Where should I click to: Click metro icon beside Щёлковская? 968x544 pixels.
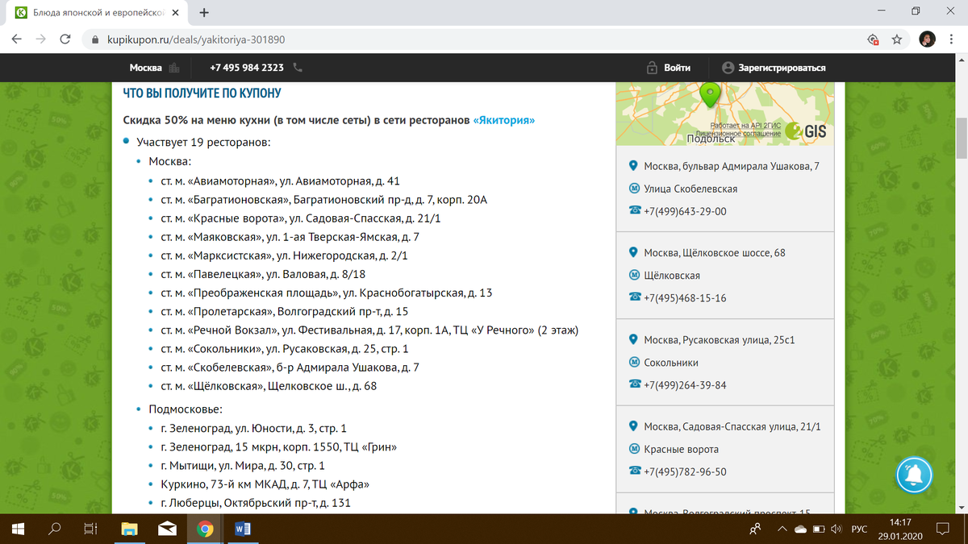click(x=634, y=276)
